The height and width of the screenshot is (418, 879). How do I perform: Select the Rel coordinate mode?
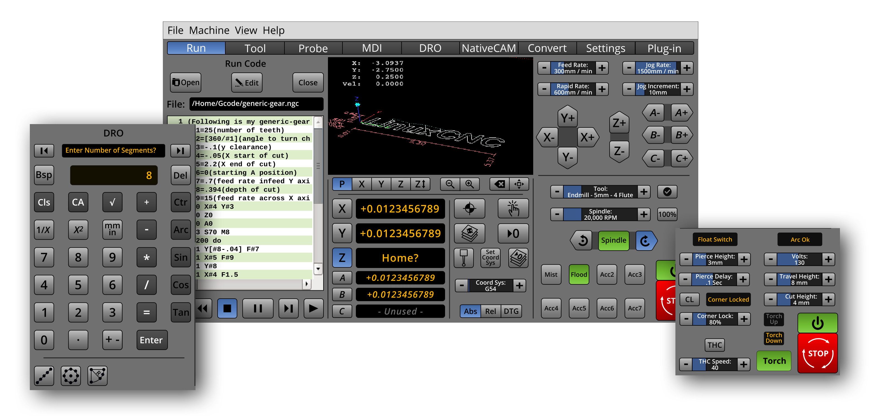pos(490,311)
